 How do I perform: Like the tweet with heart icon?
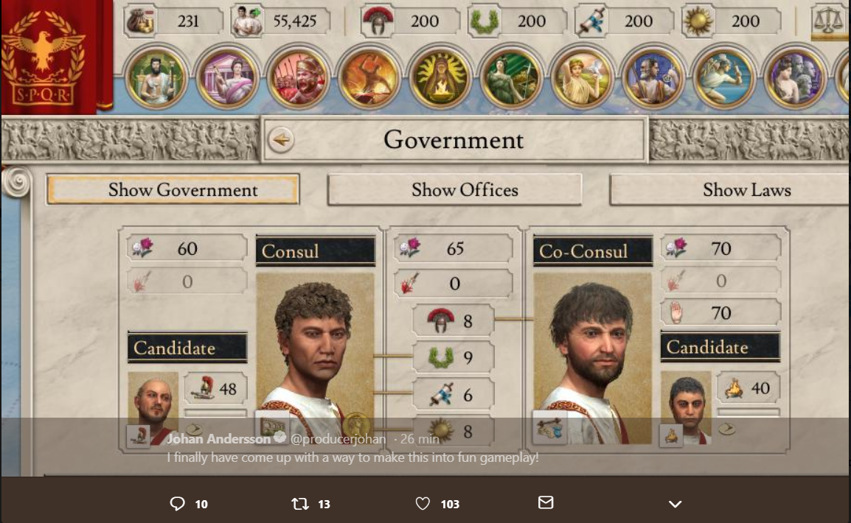point(423,504)
